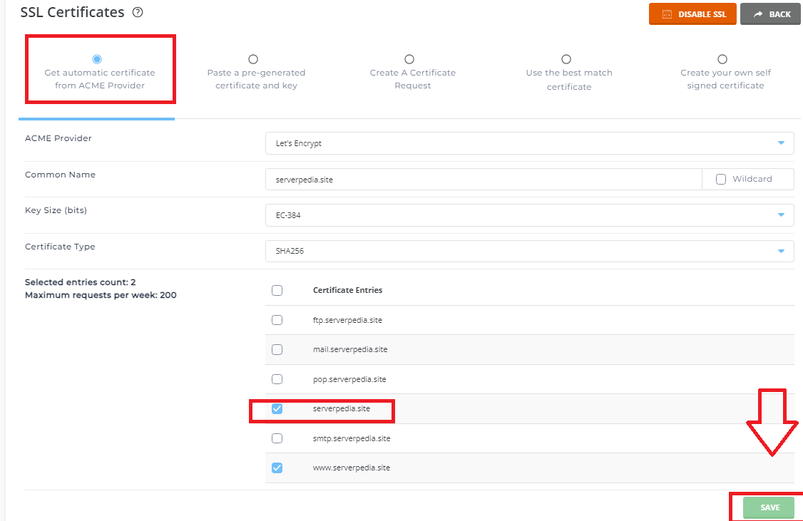Enable the pop.serverpedia.site checkbox
Viewport: 803px width, 521px height.
tap(277, 379)
